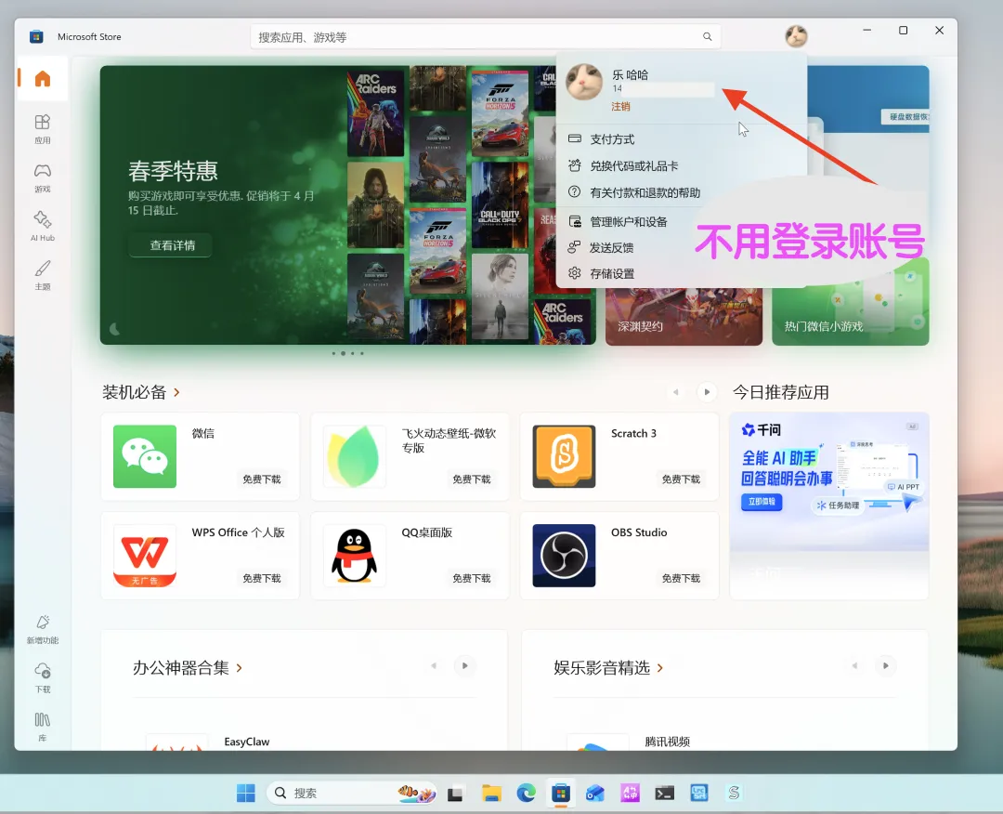Open the 千问 recommended app card
The width and height of the screenshot is (1003, 814).
829,505
